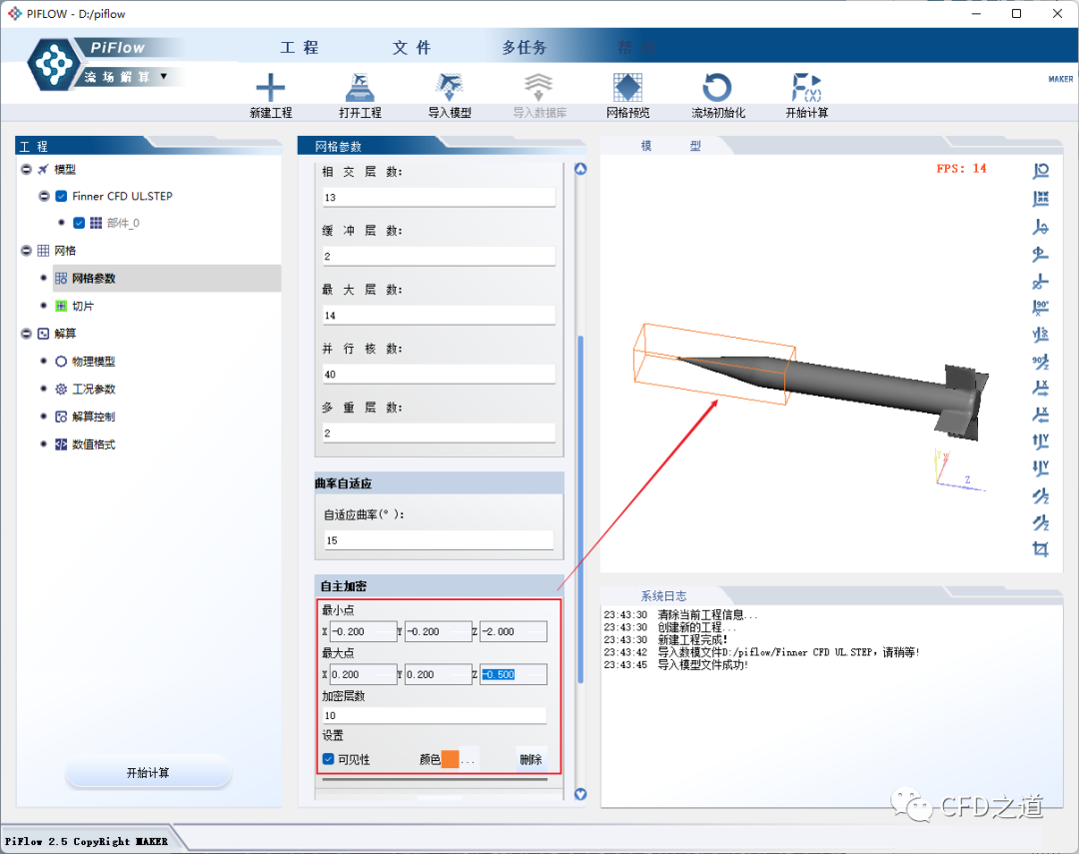Uncheck the Finner CFD UL.STEP model checkbox
This screenshot has width=1079, height=854.
click(62, 196)
